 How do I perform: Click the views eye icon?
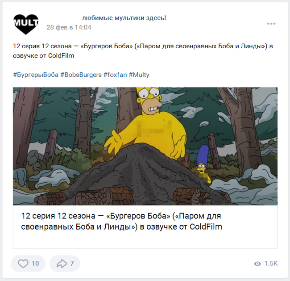coord(257,264)
